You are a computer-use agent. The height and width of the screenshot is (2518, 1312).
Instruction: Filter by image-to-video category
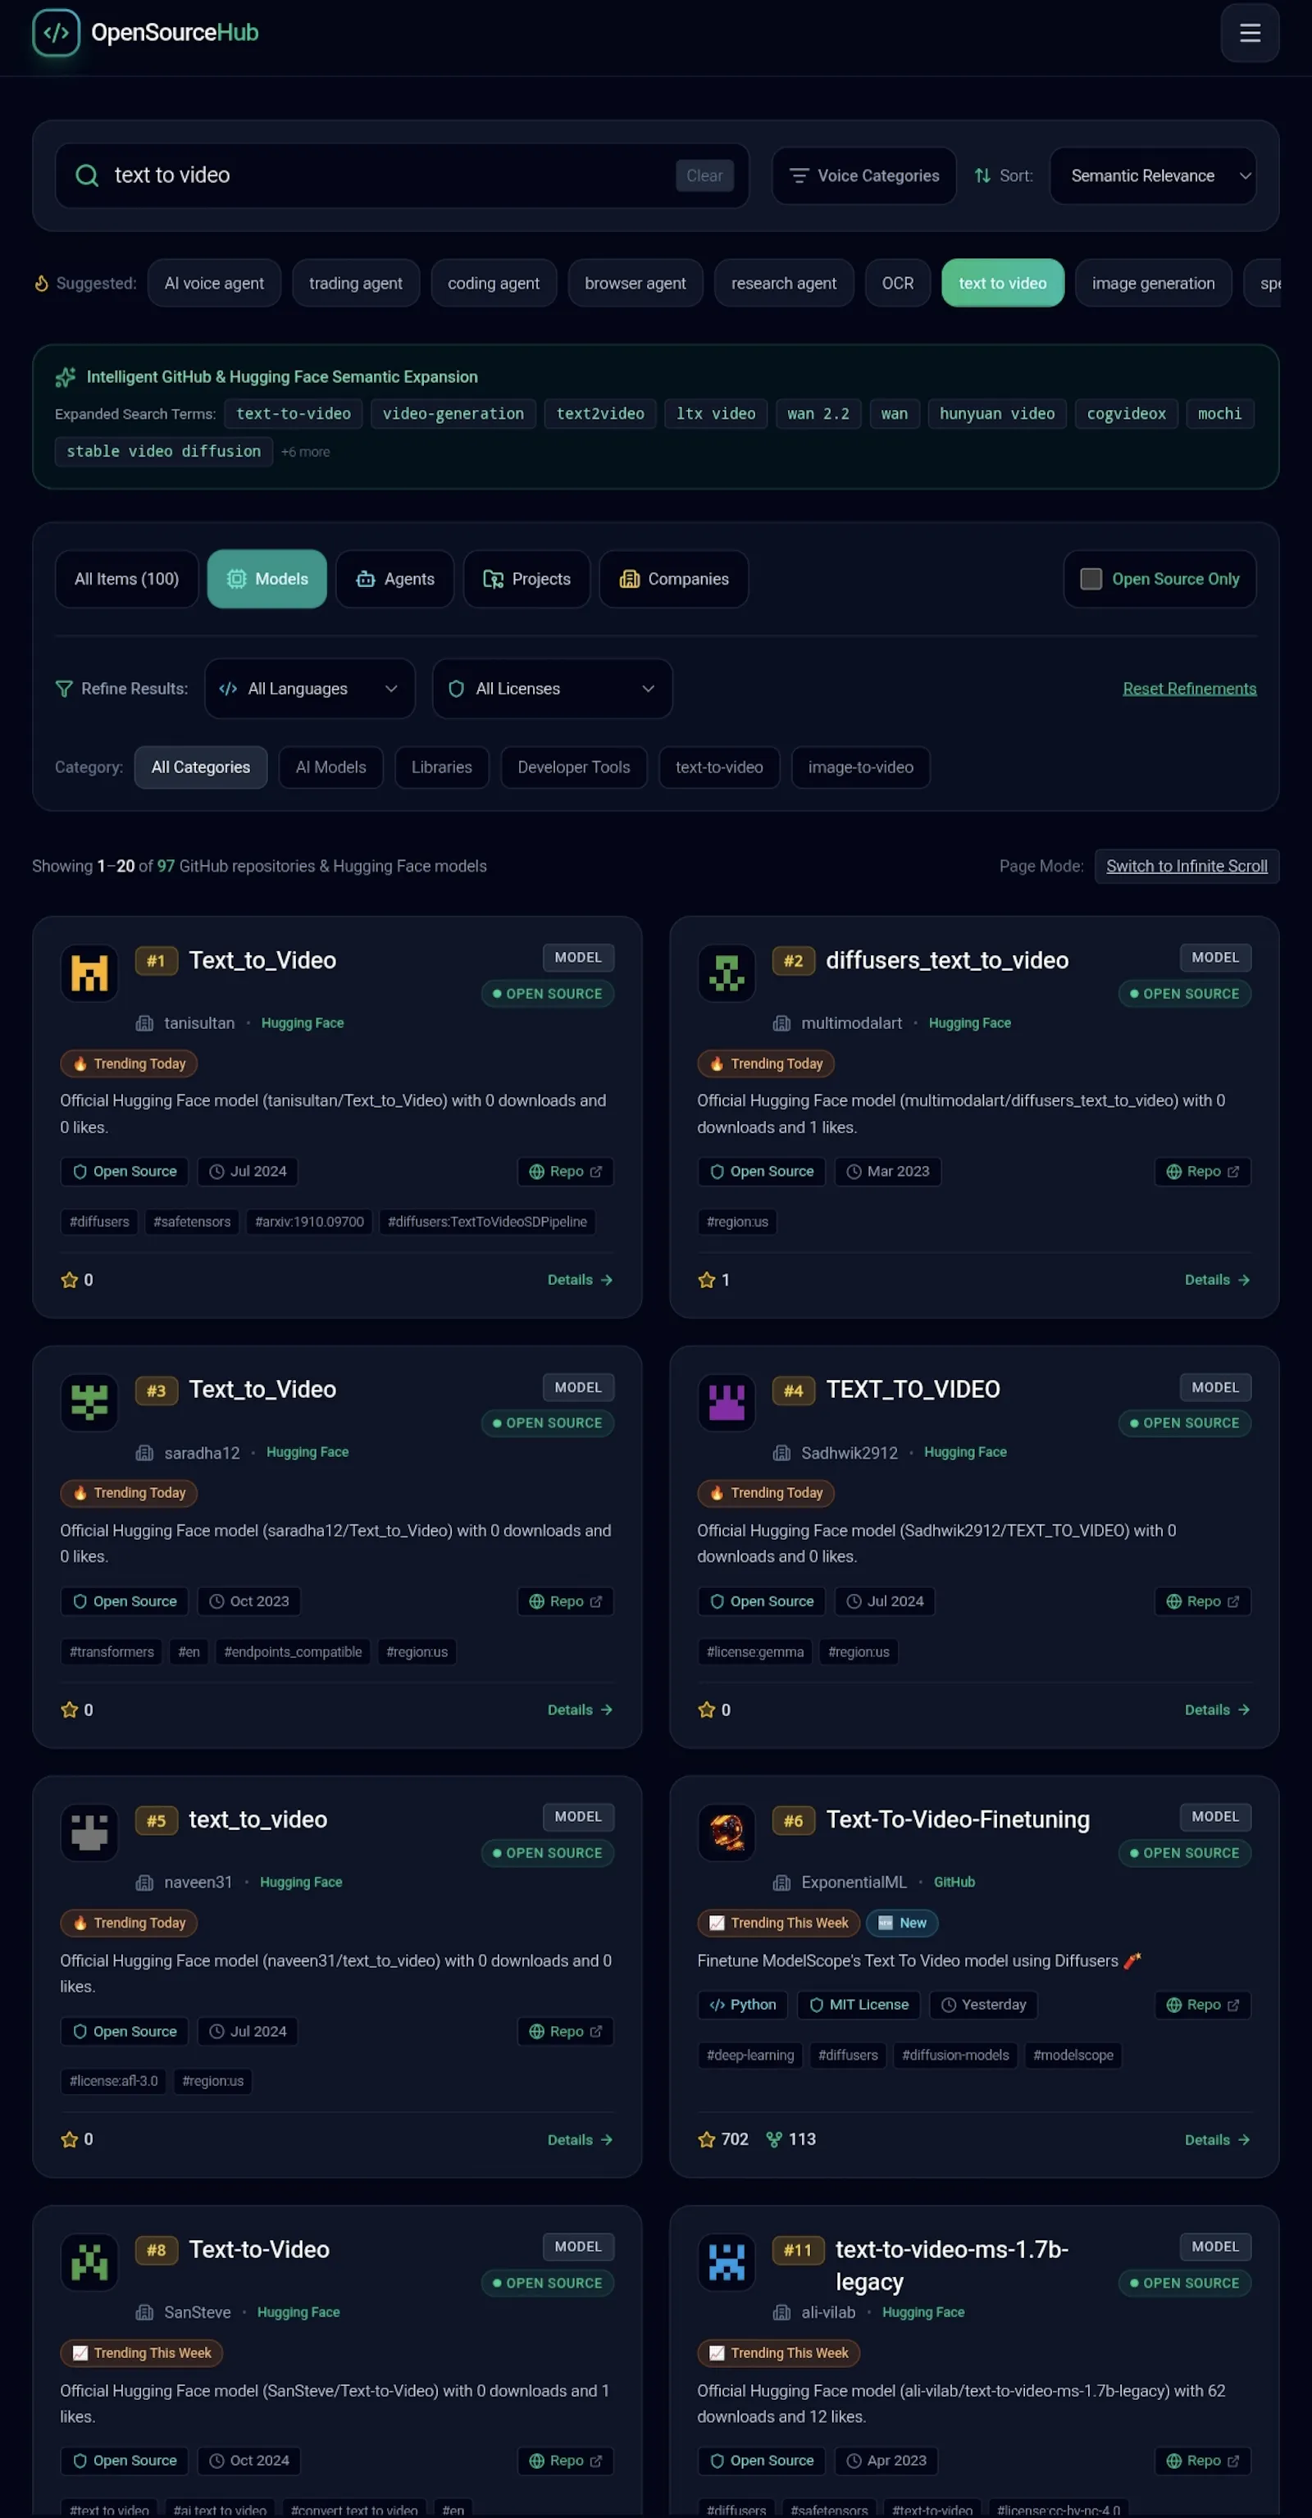pos(861,767)
